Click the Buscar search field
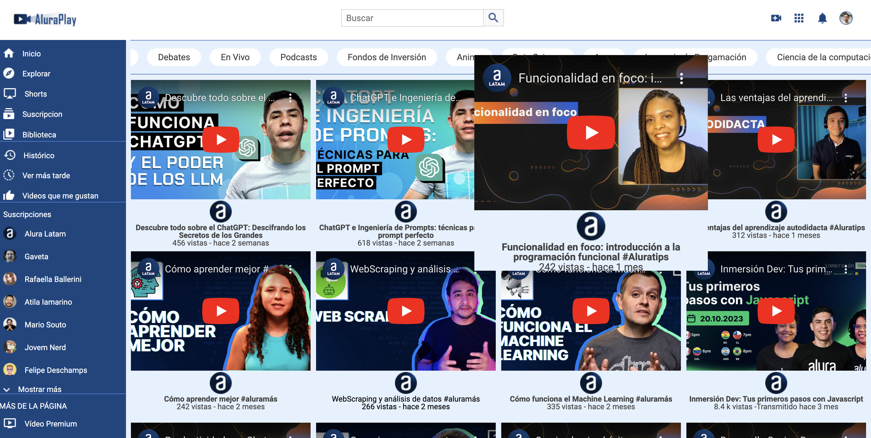This screenshot has width=871, height=438. coord(412,18)
